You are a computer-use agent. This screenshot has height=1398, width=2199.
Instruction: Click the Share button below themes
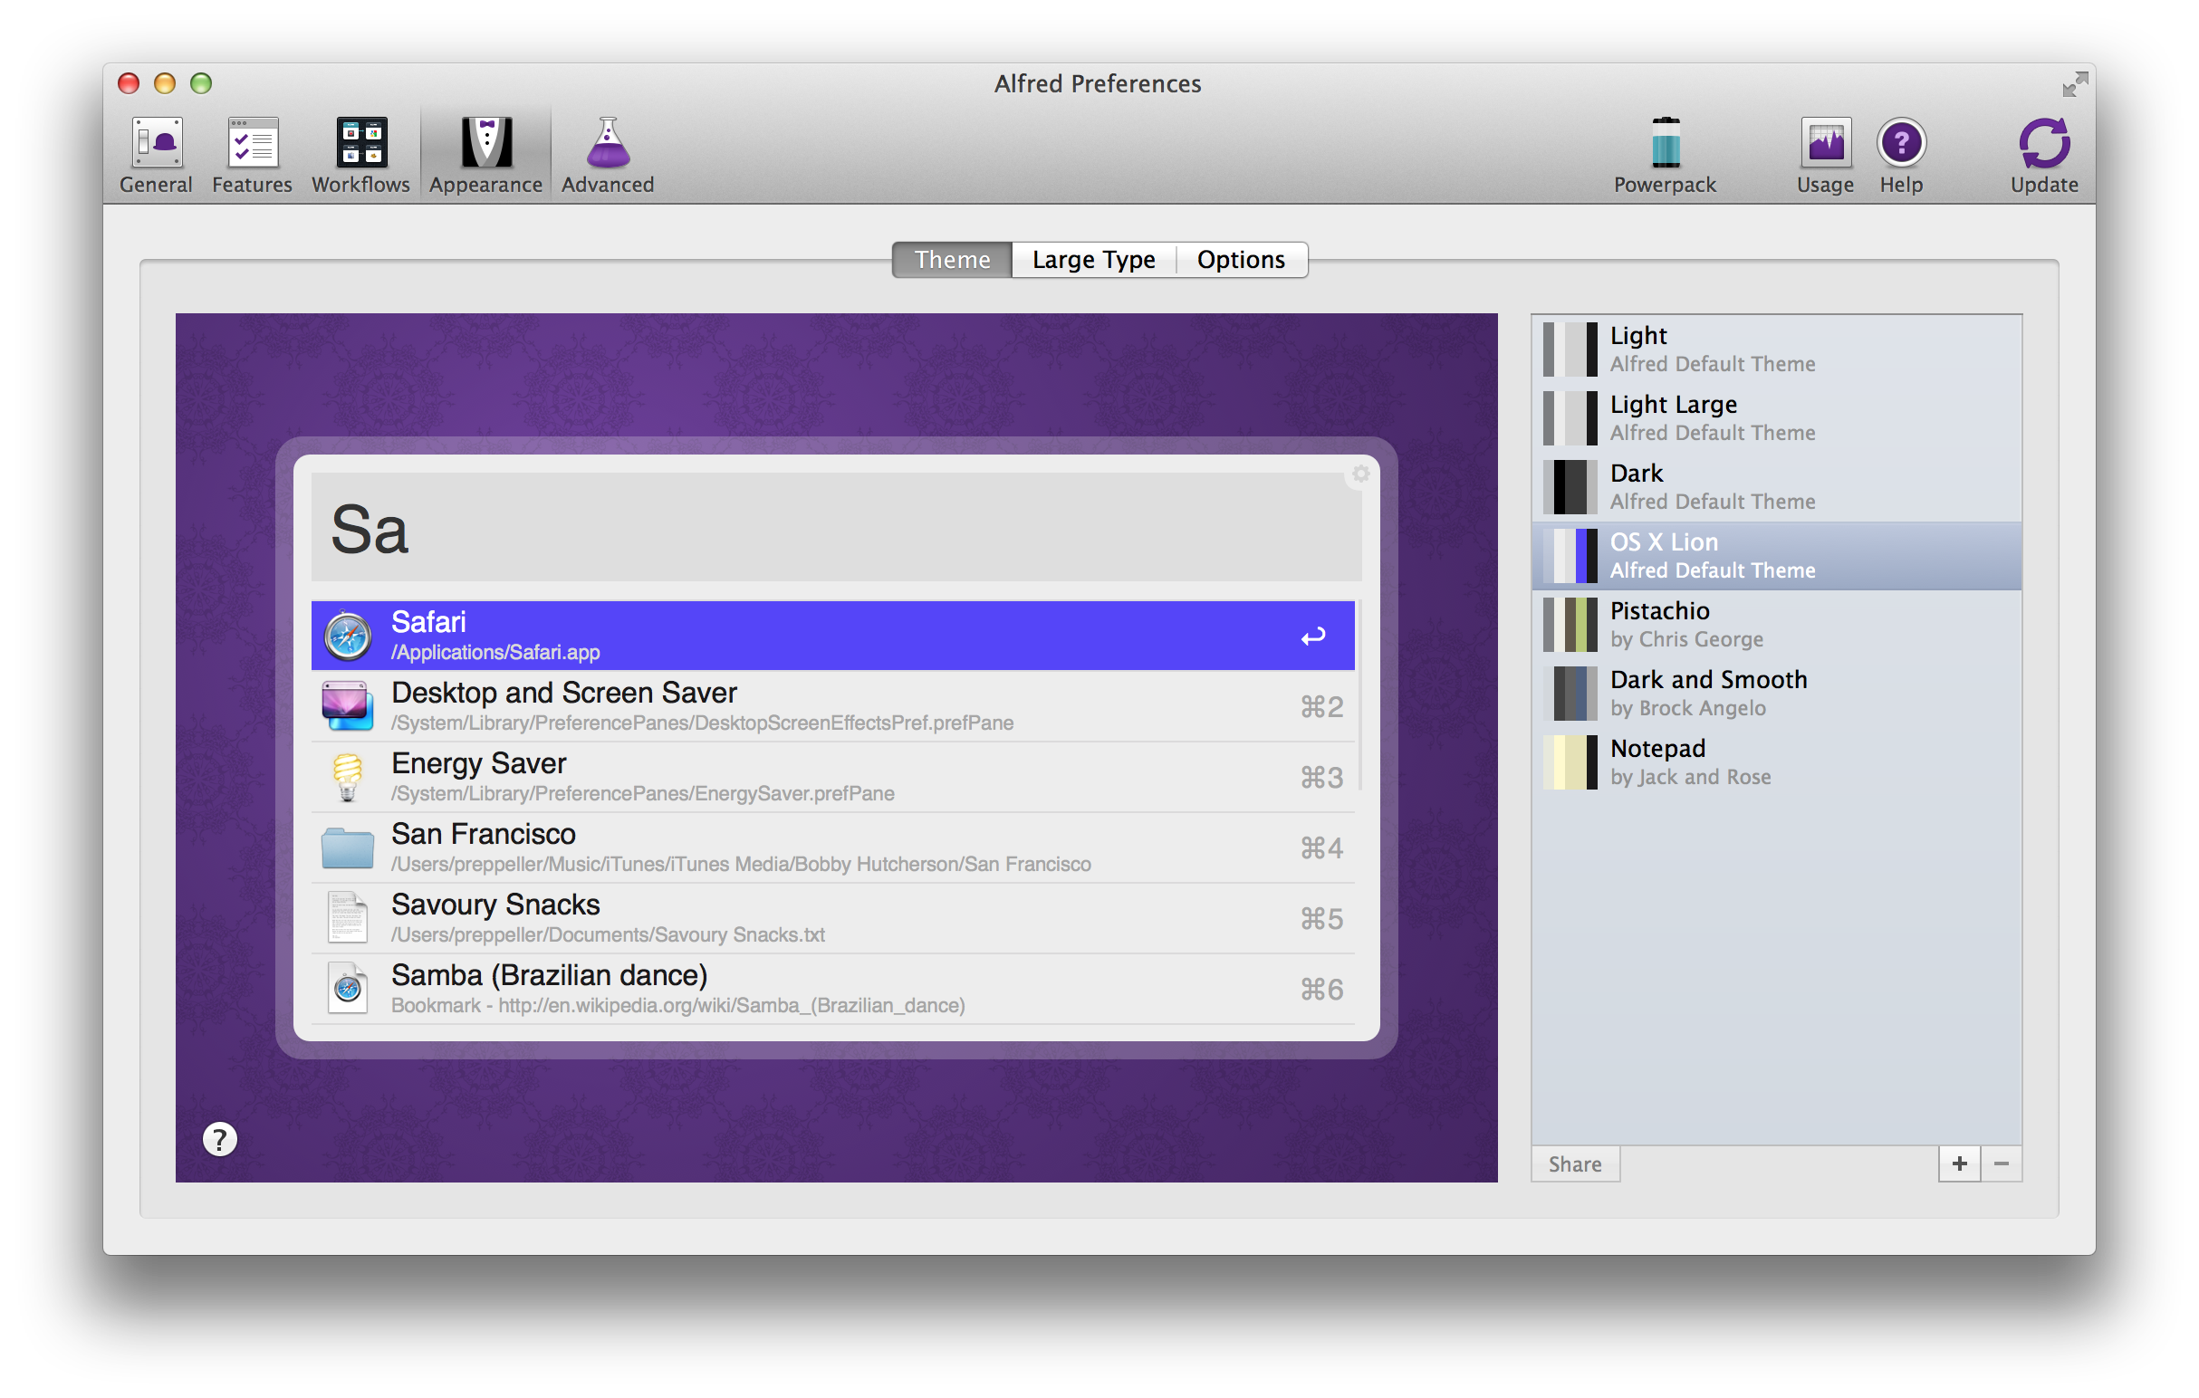(1574, 1164)
